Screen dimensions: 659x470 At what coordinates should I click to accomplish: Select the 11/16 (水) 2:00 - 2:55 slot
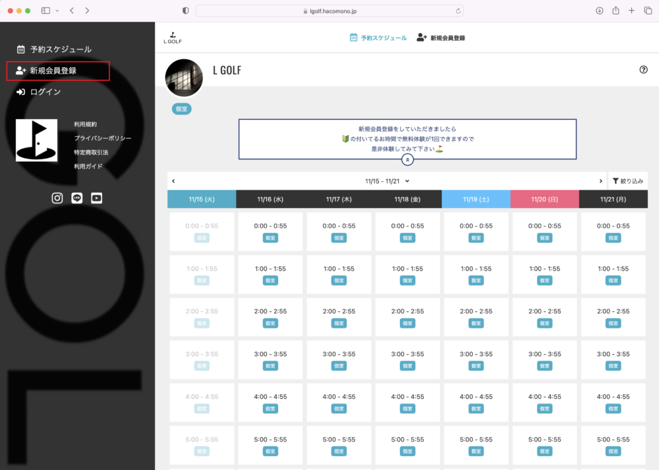tap(270, 317)
